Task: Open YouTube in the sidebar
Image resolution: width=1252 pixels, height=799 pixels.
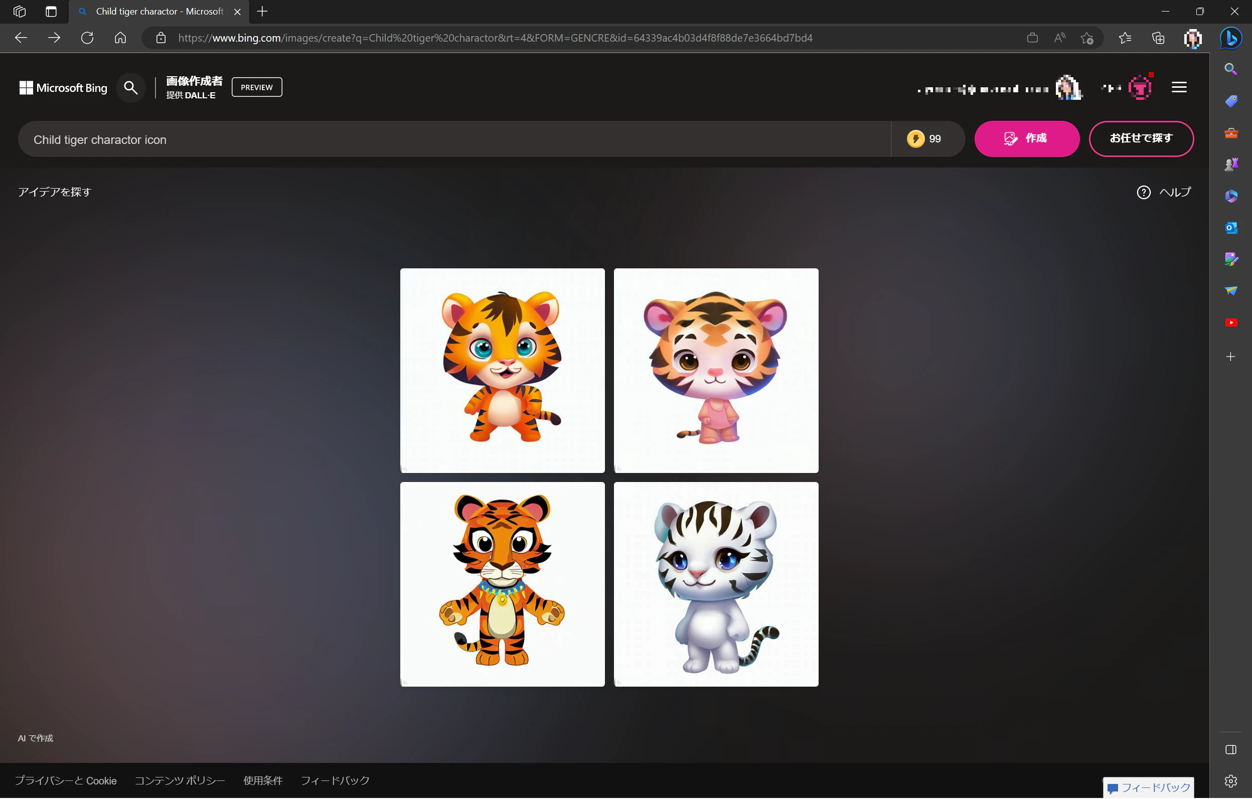Action: pos(1231,323)
